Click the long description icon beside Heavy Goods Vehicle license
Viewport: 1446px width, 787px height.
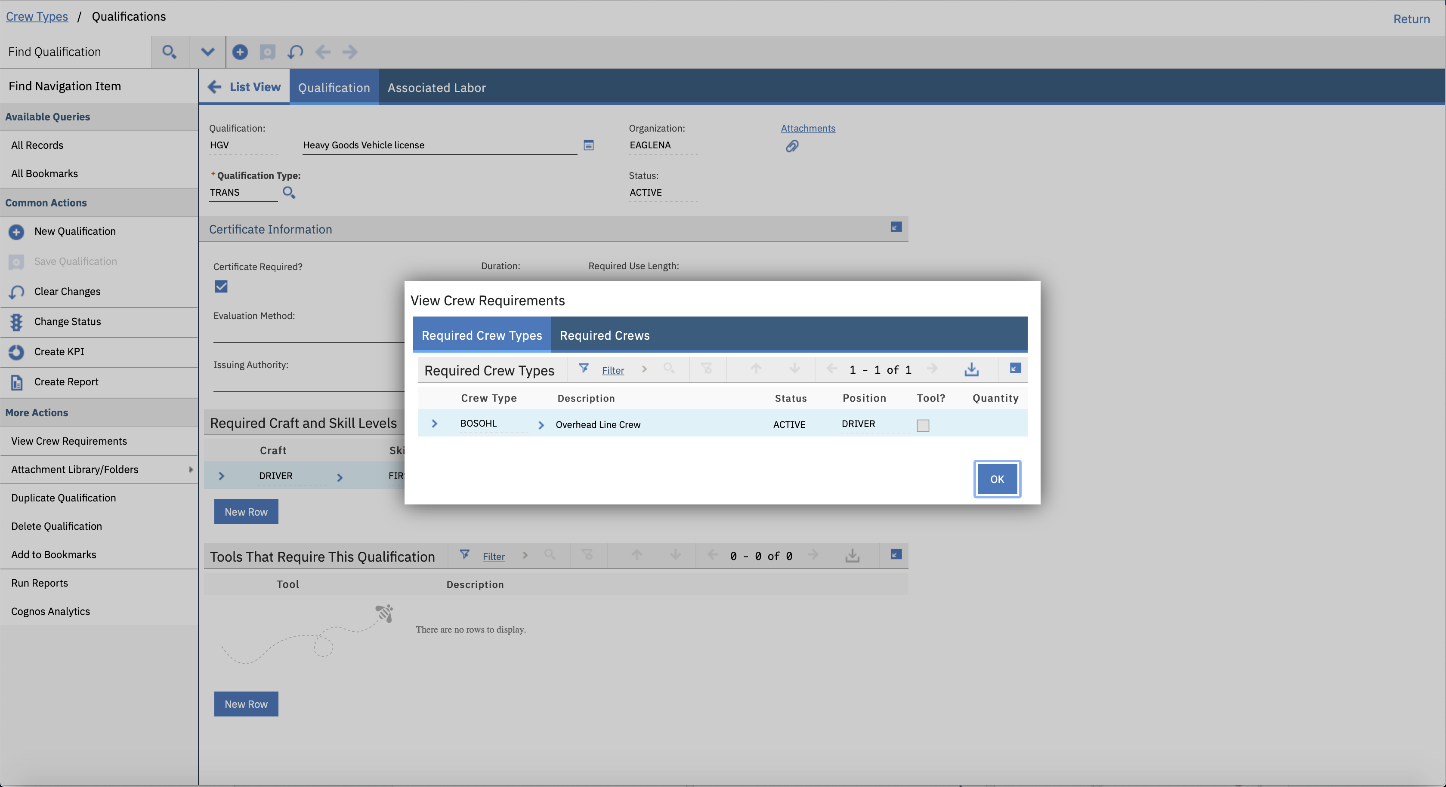[588, 145]
